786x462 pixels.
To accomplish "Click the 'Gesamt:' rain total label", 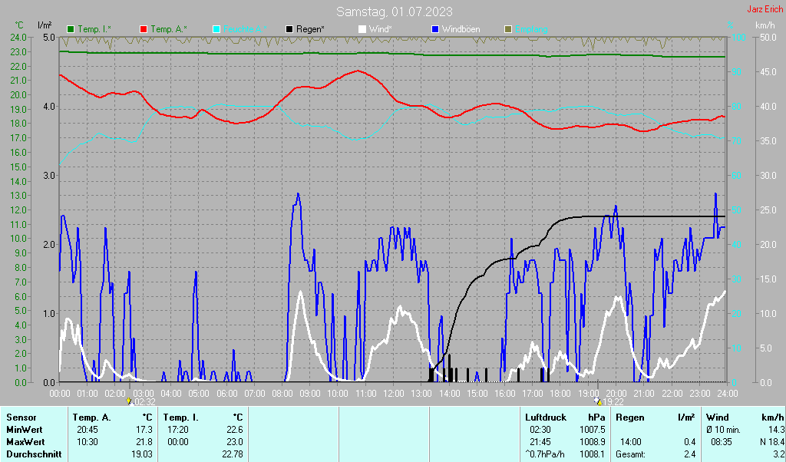I will pos(631,454).
